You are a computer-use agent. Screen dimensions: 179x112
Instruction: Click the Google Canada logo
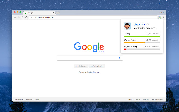(89, 47)
